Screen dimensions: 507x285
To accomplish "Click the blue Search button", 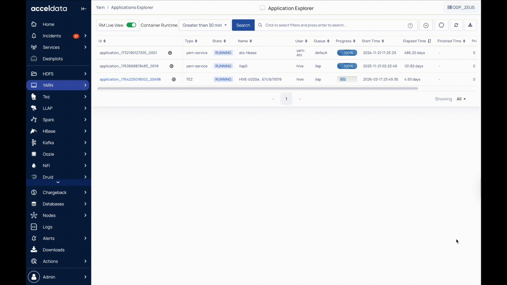I will tap(243, 25).
